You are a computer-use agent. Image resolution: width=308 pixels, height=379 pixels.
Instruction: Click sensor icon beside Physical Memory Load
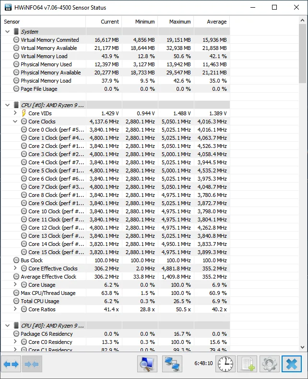pyautogui.click(x=16, y=81)
